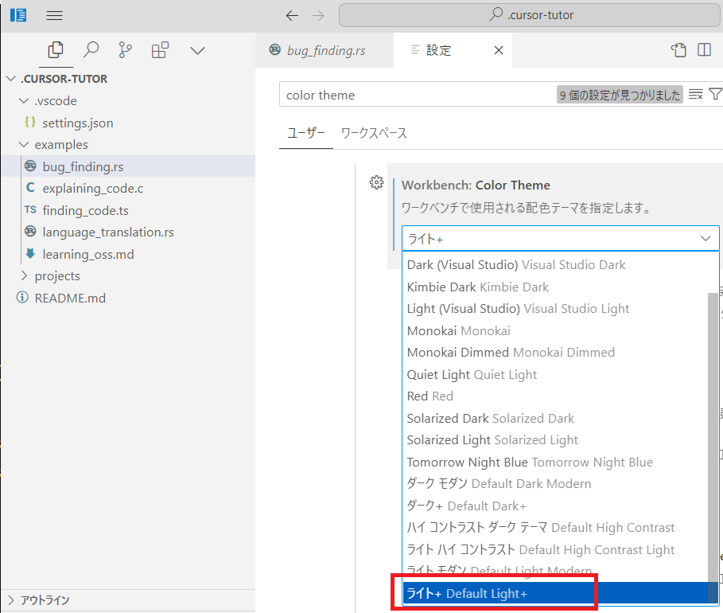Viewport: 723px width, 613px height.
Task: Choose ダーク モダン Default Dark Modern
Action: [x=555, y=484]
